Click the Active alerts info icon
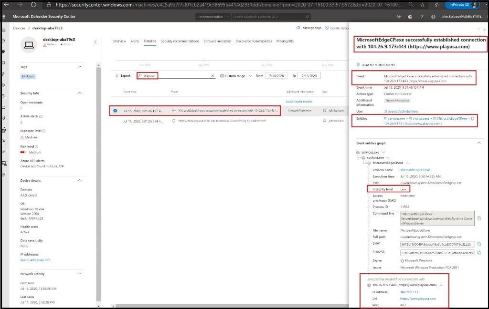The width and height of the screenshot is (489, 309). [x=41, y=116]
